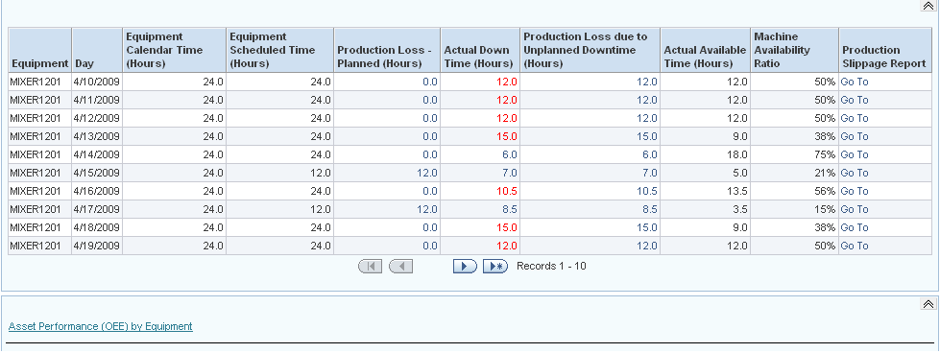Open Go To link for 4/18/2009

[855, 227]
